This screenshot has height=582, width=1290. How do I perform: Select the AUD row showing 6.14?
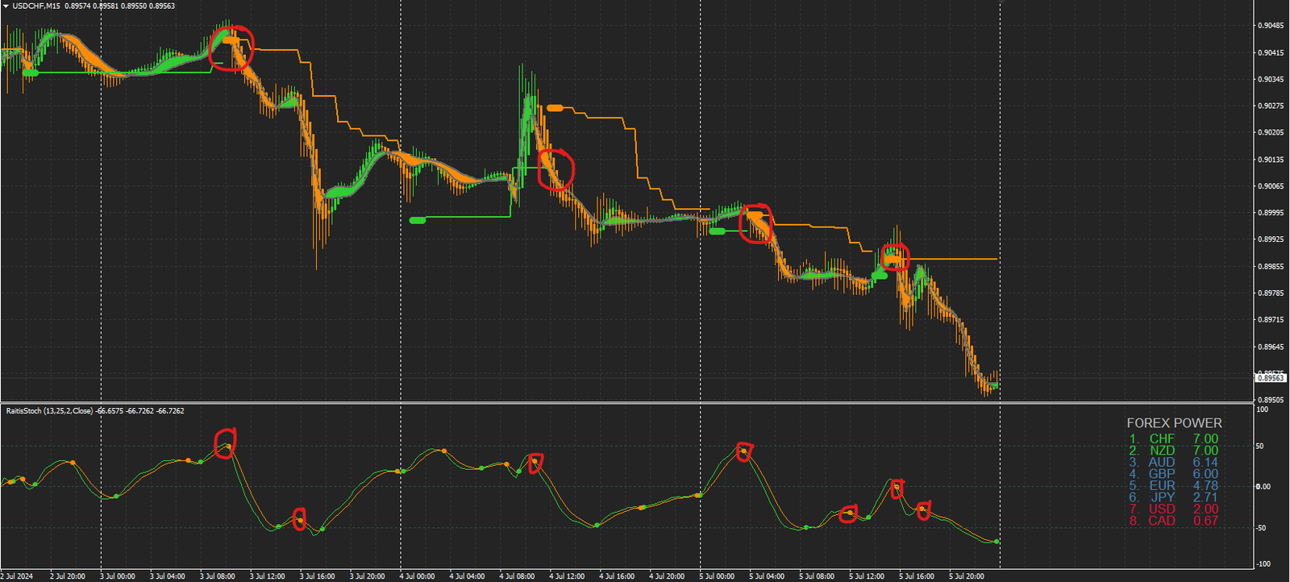pyautogui.click(x=1174, y=463)
